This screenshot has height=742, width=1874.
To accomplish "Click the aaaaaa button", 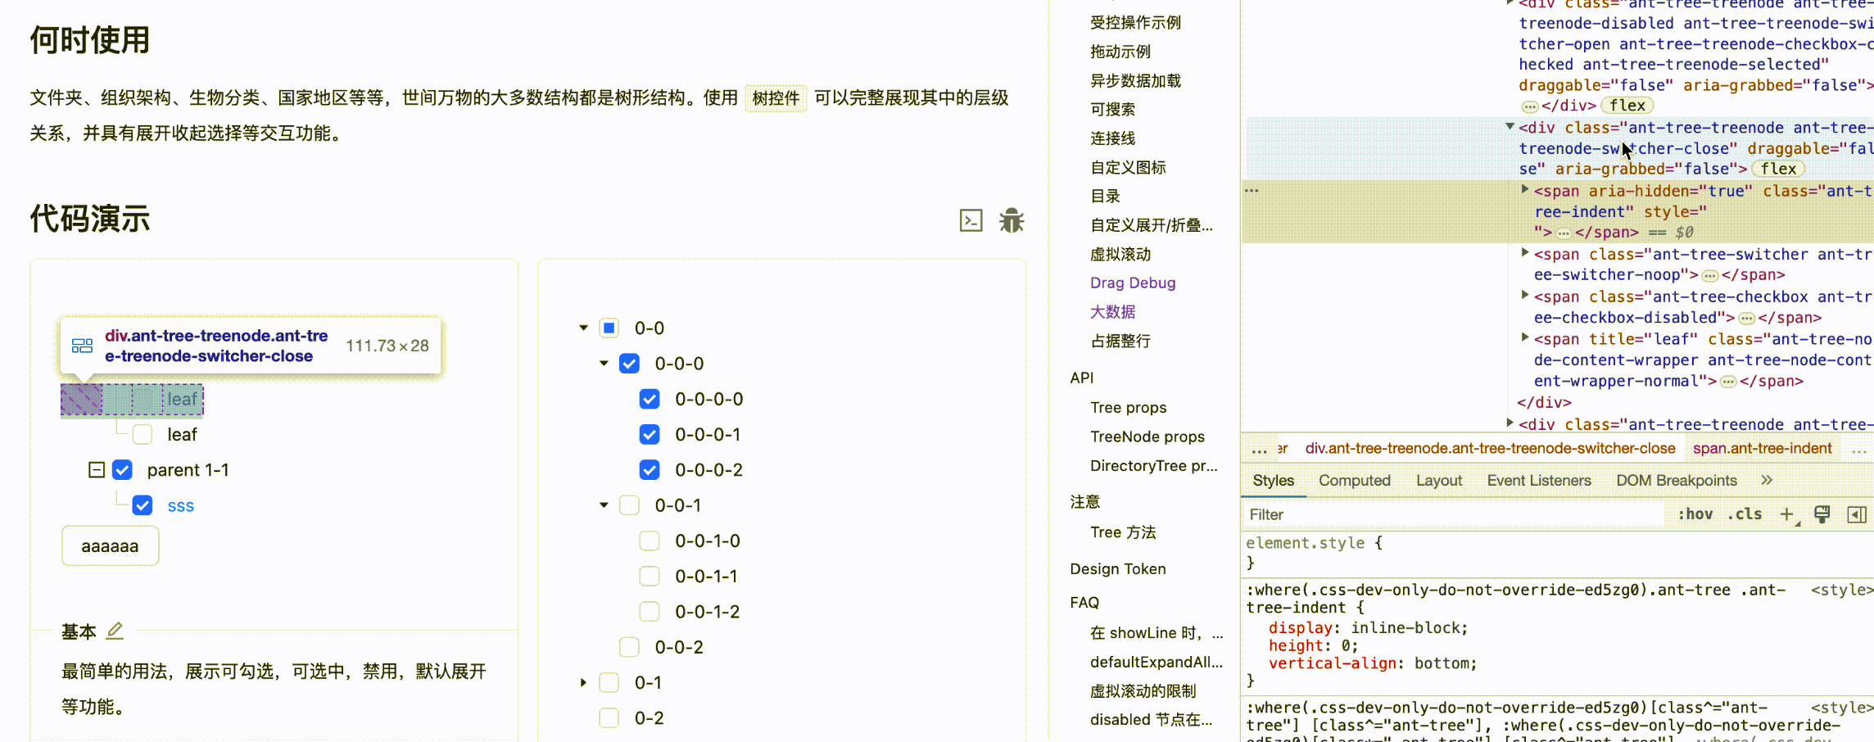I will 110,545.
